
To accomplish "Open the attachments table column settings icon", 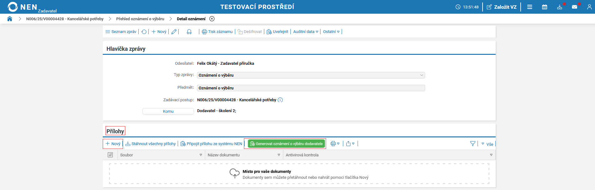I will pos(110,155).
